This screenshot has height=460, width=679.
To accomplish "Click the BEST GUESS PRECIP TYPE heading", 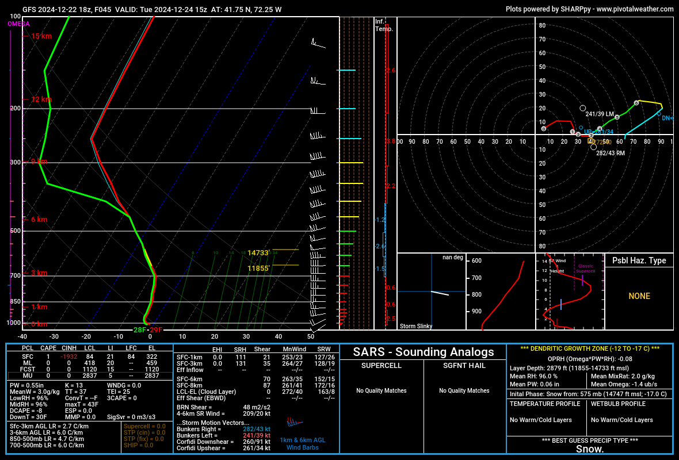I will (x=590, y=440).
